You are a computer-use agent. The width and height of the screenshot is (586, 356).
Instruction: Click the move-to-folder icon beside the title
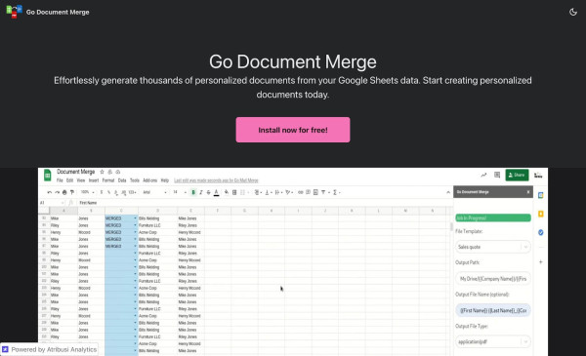click(x=109, y=172)
